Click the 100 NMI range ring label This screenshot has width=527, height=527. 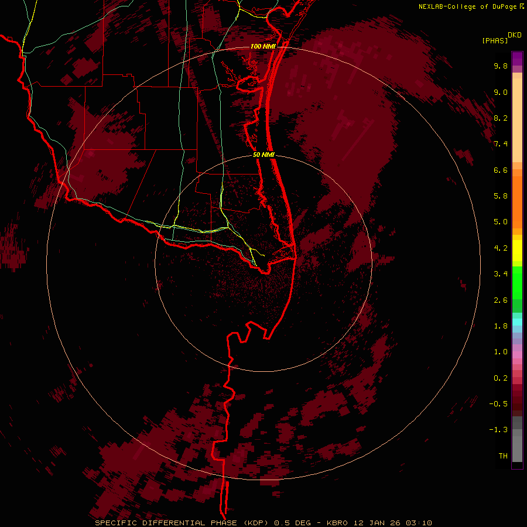pos(263,46)
